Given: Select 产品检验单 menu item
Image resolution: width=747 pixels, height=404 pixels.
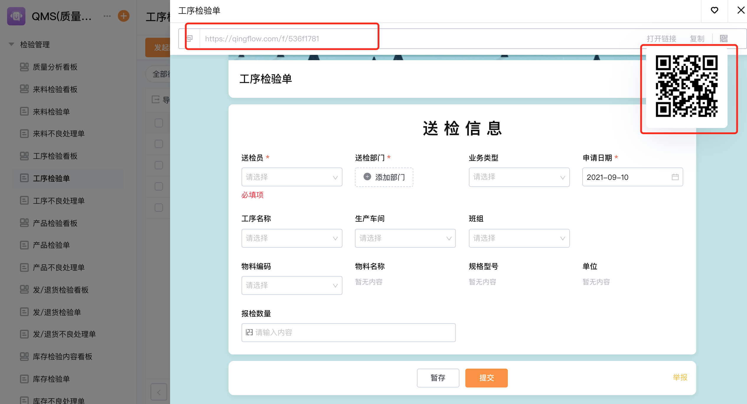Looking at the screenshot, I should point(51,245).
